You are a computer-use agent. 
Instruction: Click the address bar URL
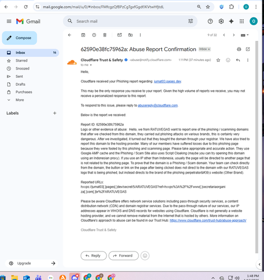(103, 7)
